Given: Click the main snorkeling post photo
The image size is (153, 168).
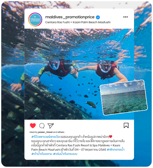Looking at the screenshot, I should pyautogui.click(x=79, y=74).
